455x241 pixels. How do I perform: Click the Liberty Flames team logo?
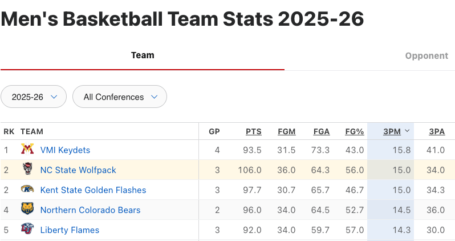point(27,230)
